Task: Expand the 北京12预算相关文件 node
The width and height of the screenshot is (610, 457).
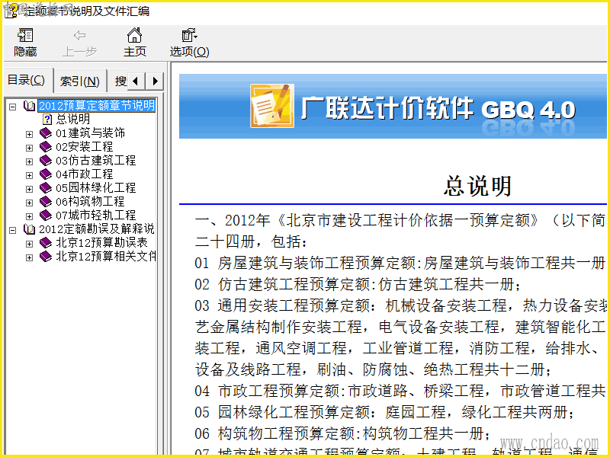Action: [29, 257]
